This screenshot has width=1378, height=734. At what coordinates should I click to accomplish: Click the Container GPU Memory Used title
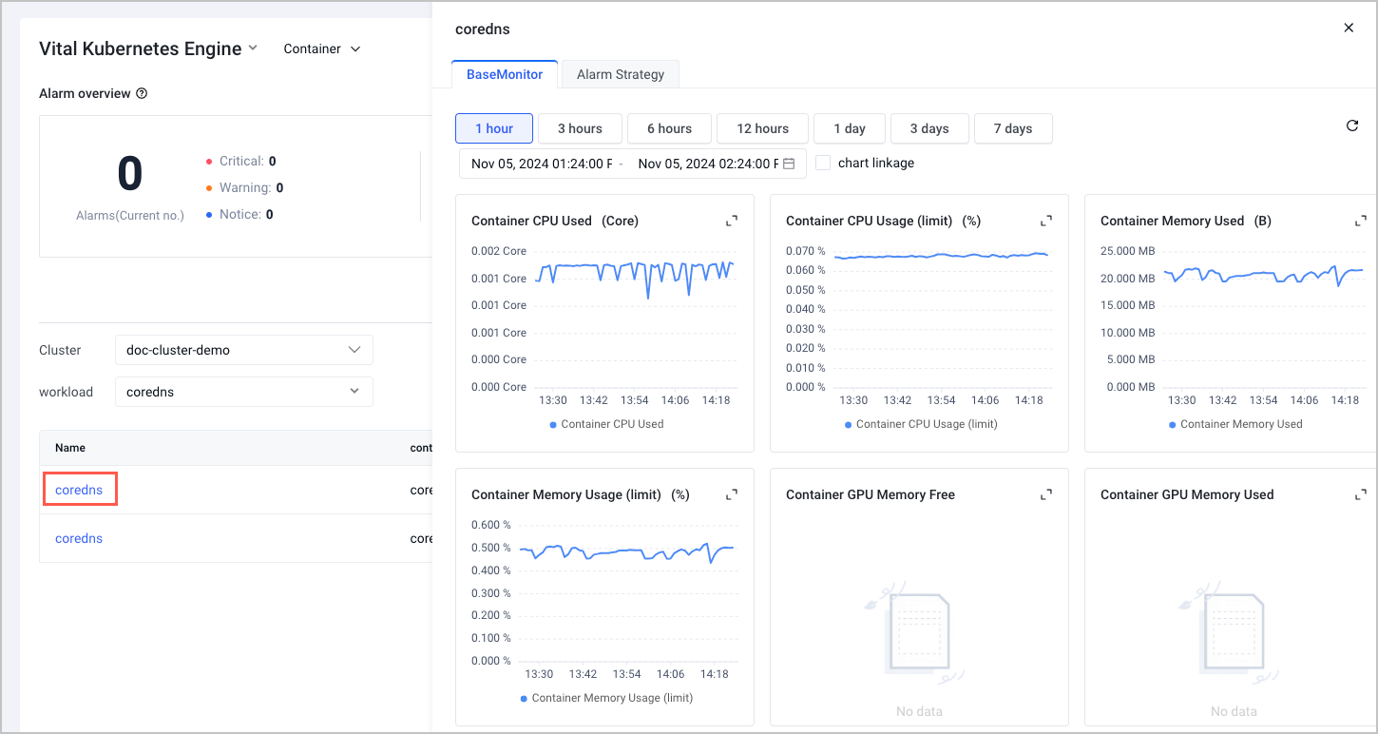click(x=1187, y=494)
